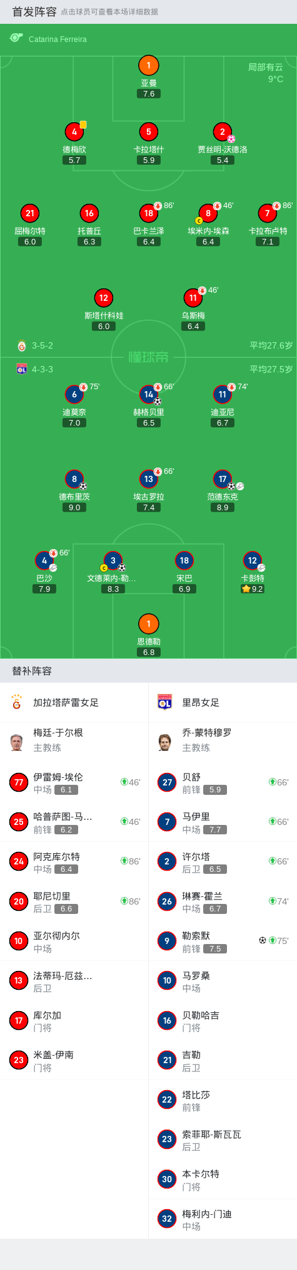Viewport: 297px width, 1270px height.
Task: Open substitute 伊雷姆-埃伦 number 77
Action: click(74, 782)
